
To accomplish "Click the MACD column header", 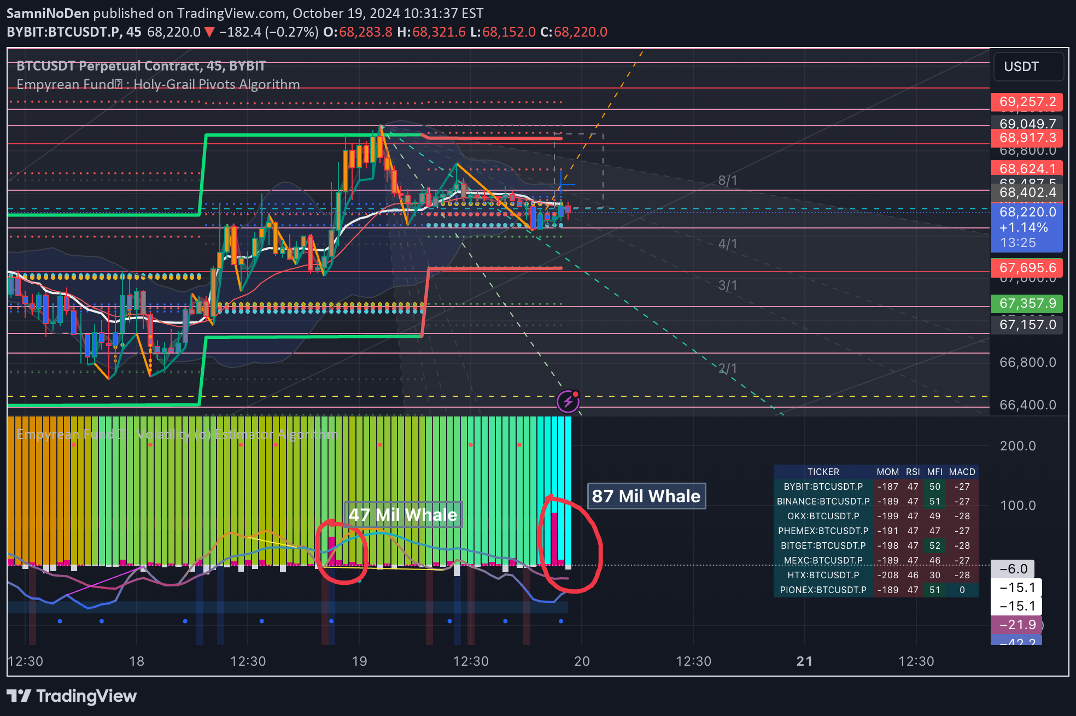I will 962,472.
